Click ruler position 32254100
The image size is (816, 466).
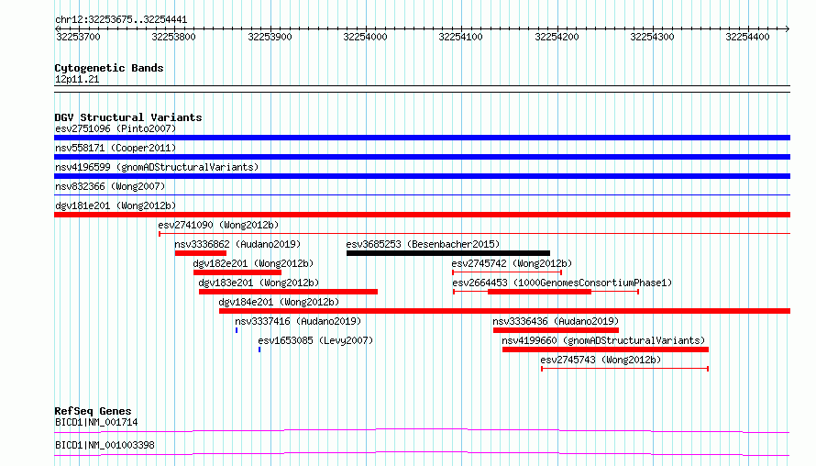click(x=460, y=37)
